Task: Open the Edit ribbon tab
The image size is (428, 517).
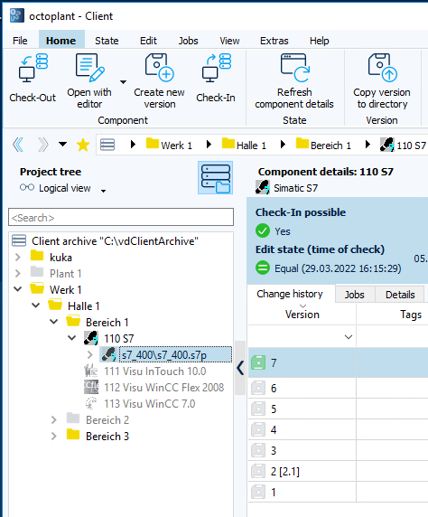Action: click(x=148, y=41)
